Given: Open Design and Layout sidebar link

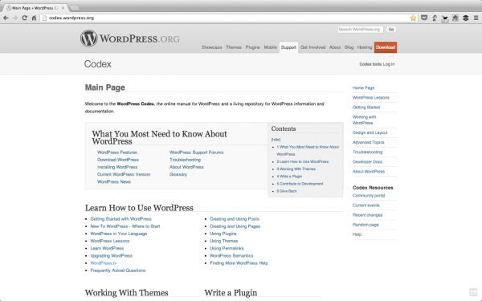Looking at the screenshot, I should tap(370, 132).
